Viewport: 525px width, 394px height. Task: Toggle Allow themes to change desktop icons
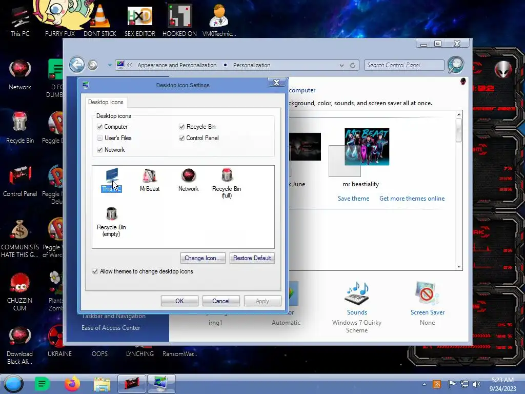95,271
